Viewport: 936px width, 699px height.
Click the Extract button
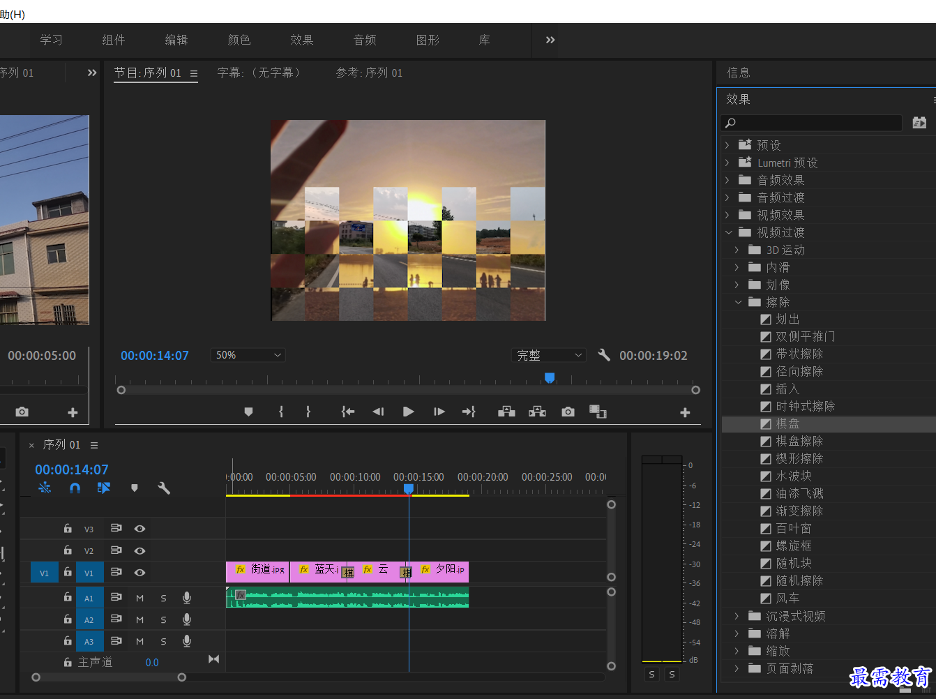point(537,412)
